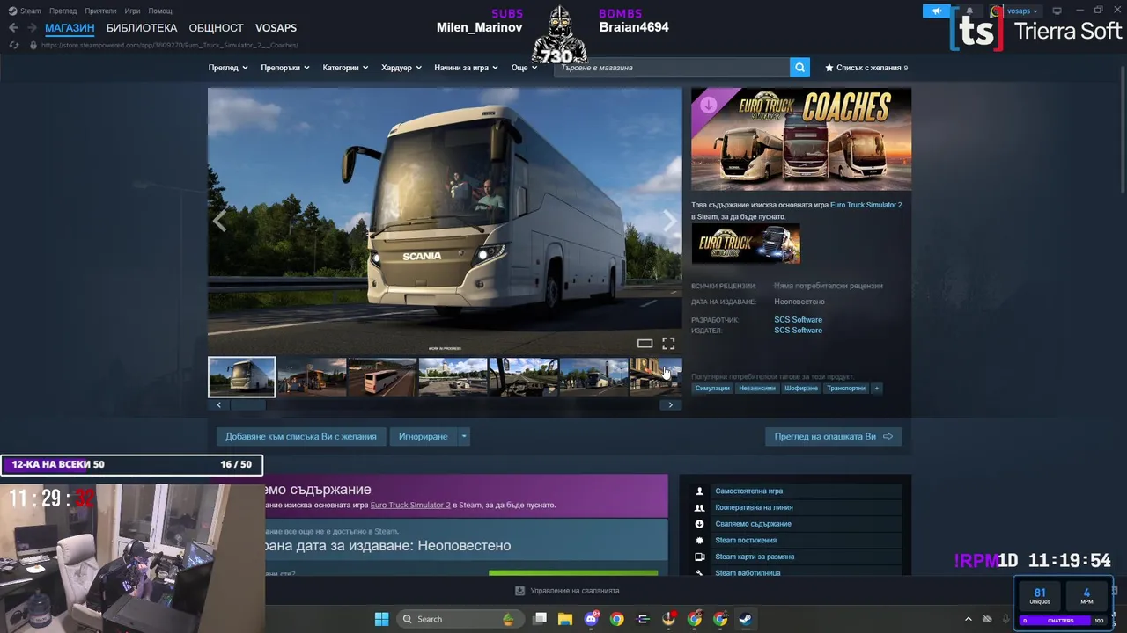The width and height of the screenshot is (1127, 633).
Task: Open the SCS Software publisher link
Action: pos(798,331)
